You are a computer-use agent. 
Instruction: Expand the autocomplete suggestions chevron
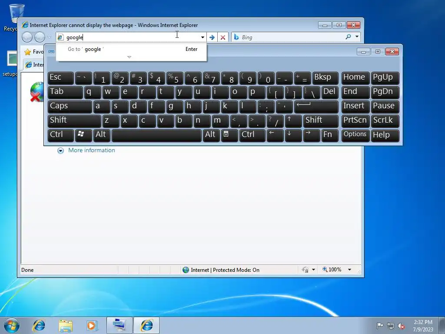point(129,57)
